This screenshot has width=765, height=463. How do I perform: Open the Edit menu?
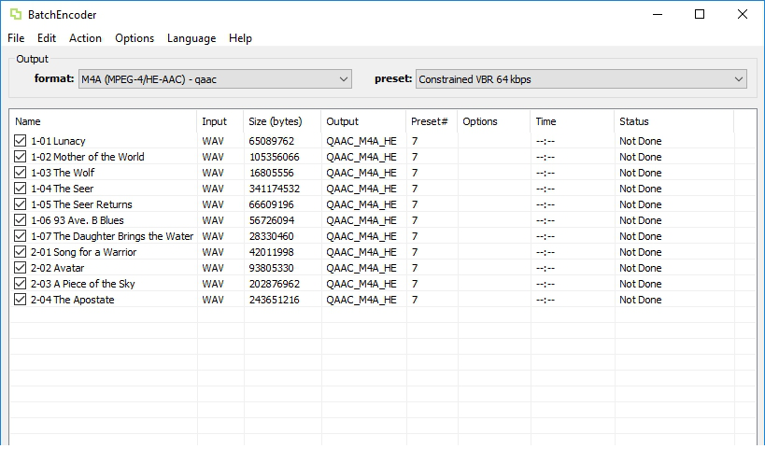click(47, 38)
